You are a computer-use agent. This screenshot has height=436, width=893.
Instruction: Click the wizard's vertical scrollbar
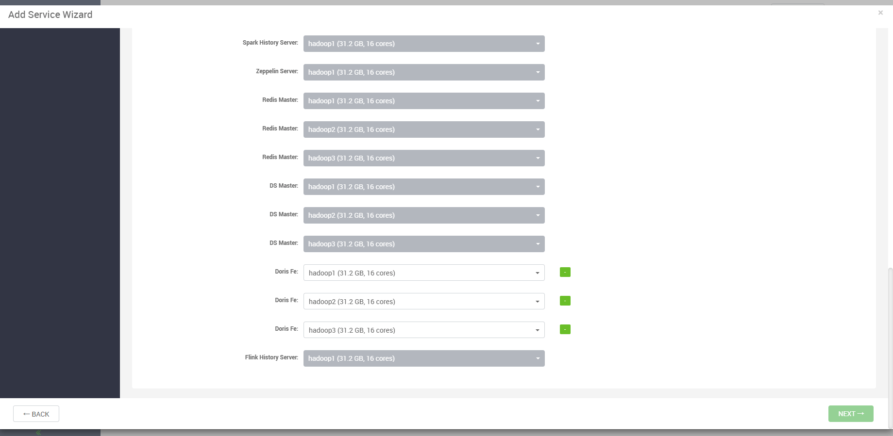[x=890, y=339]
